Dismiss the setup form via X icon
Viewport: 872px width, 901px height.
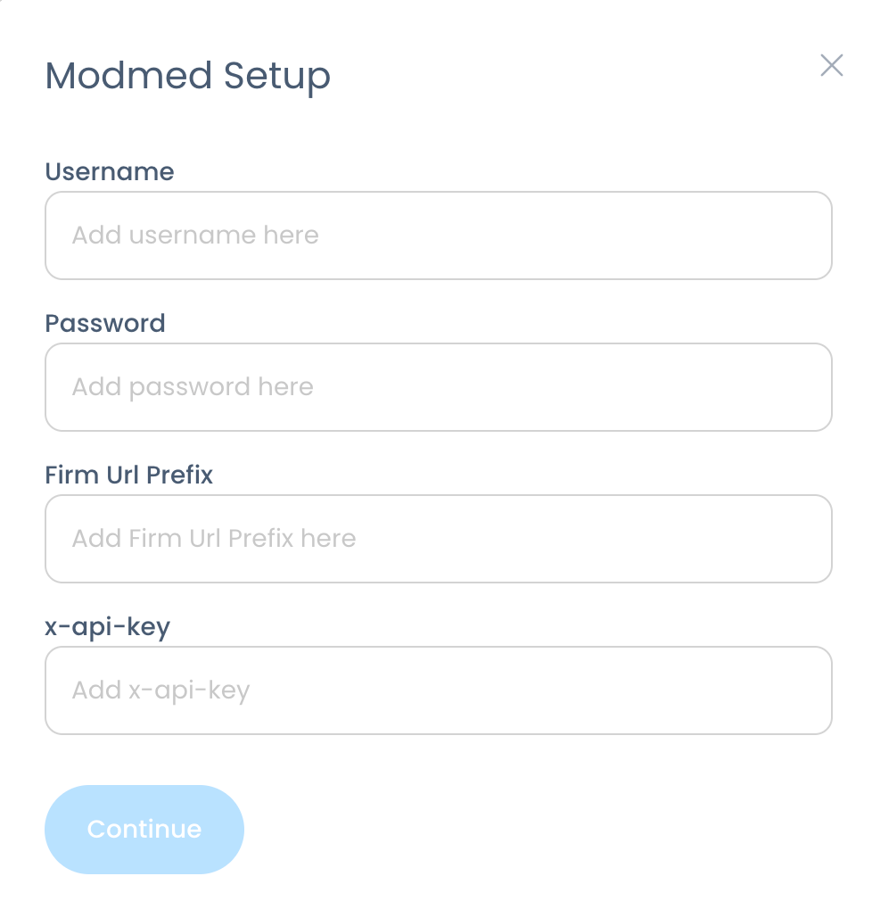coord(831,65)
